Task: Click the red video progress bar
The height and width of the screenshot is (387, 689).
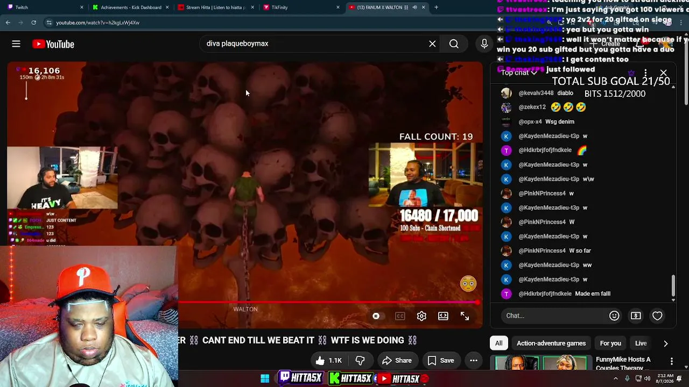Action: coord(328,303)
